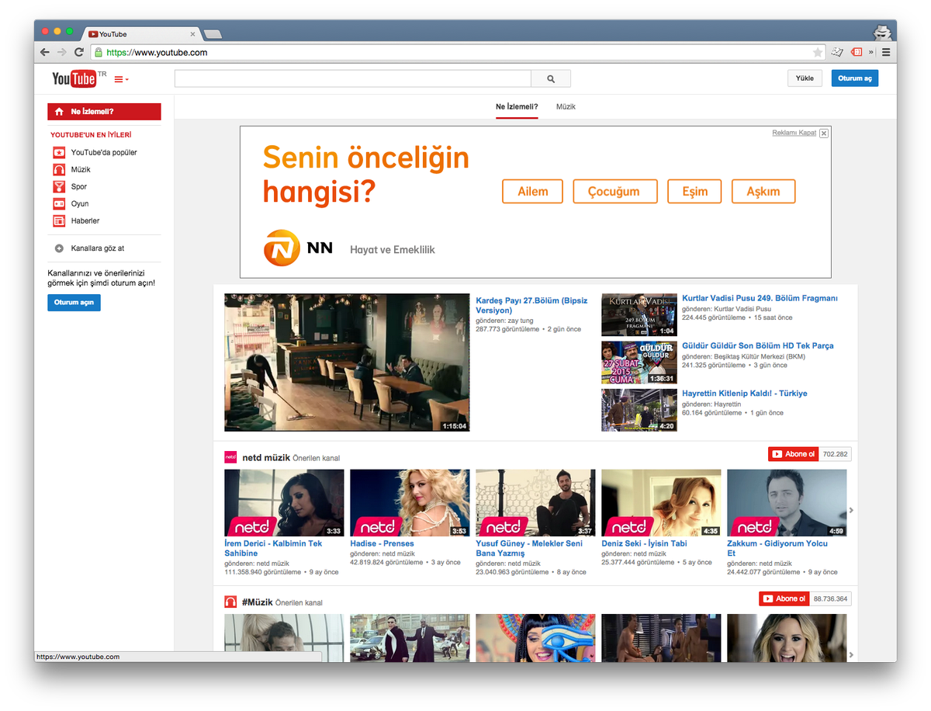Bookmark the page with the star icon
The width and height of the screenshot is (931, 711).
coord(818,52)
